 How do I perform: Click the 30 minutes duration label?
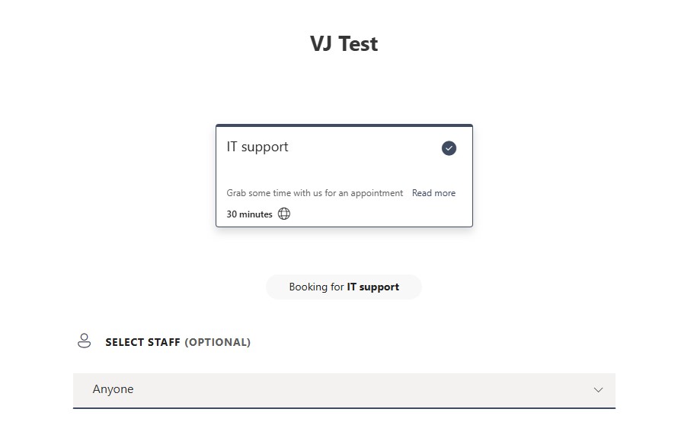coord(250,214)
